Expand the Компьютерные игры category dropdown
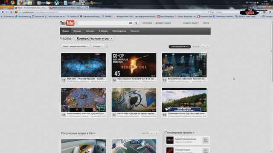The width and height of the screenshot is (273, 153). 95,39
